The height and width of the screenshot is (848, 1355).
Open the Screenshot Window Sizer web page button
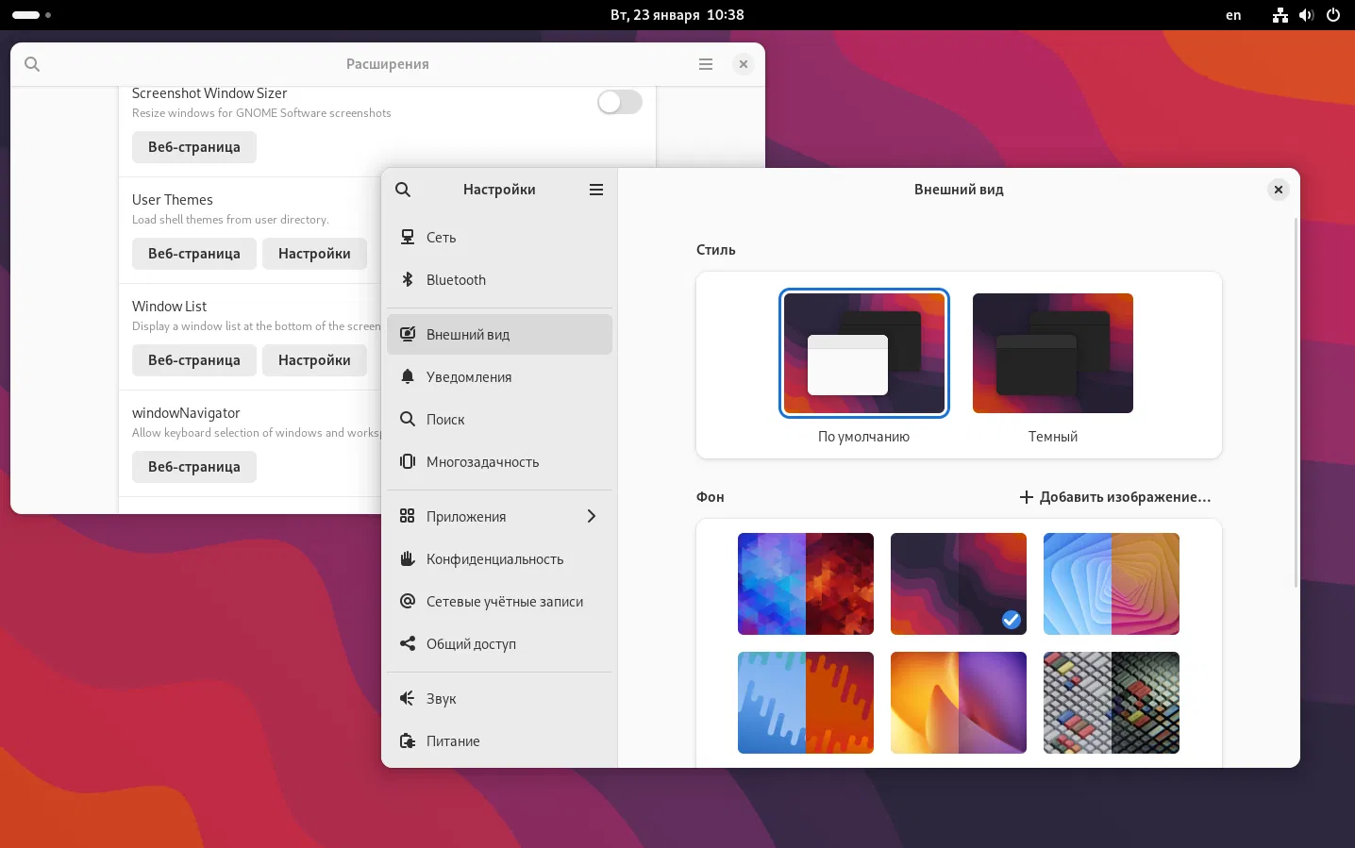pyautogui.click(x=194, y=147)
